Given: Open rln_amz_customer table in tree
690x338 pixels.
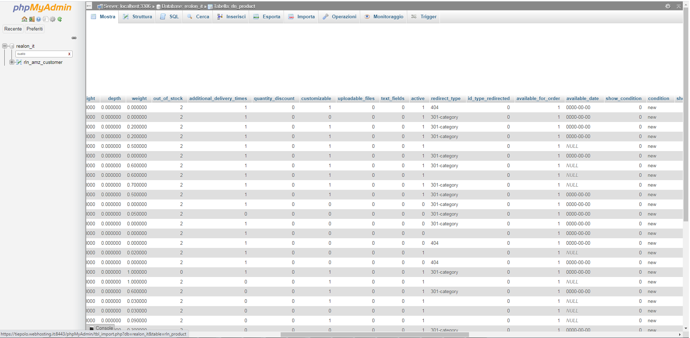Looking at the screenshot, I should (x=43, y=62).
